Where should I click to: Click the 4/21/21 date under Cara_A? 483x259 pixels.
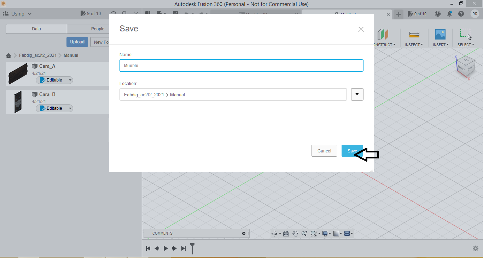tap(39, 73)
